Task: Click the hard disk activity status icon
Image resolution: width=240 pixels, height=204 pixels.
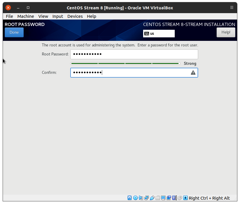Action: tap(130, 198)
